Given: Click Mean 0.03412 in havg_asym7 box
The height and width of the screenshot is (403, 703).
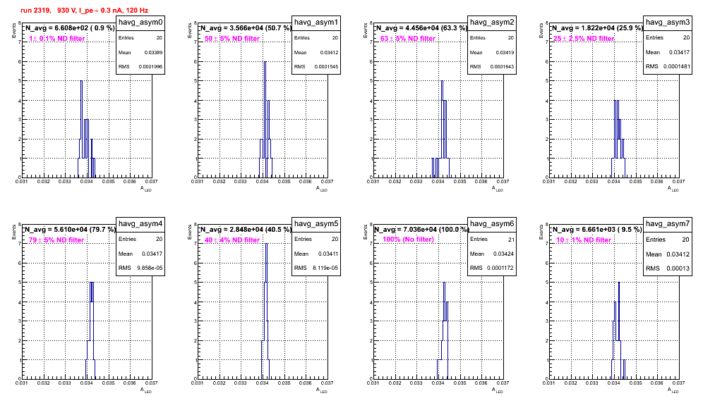Looking at the screenshot, I should [x=668, y=254].
